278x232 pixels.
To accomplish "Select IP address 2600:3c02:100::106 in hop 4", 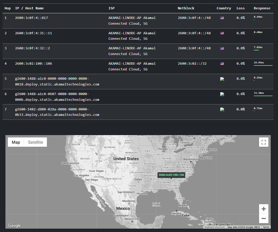I will point(33,63).
